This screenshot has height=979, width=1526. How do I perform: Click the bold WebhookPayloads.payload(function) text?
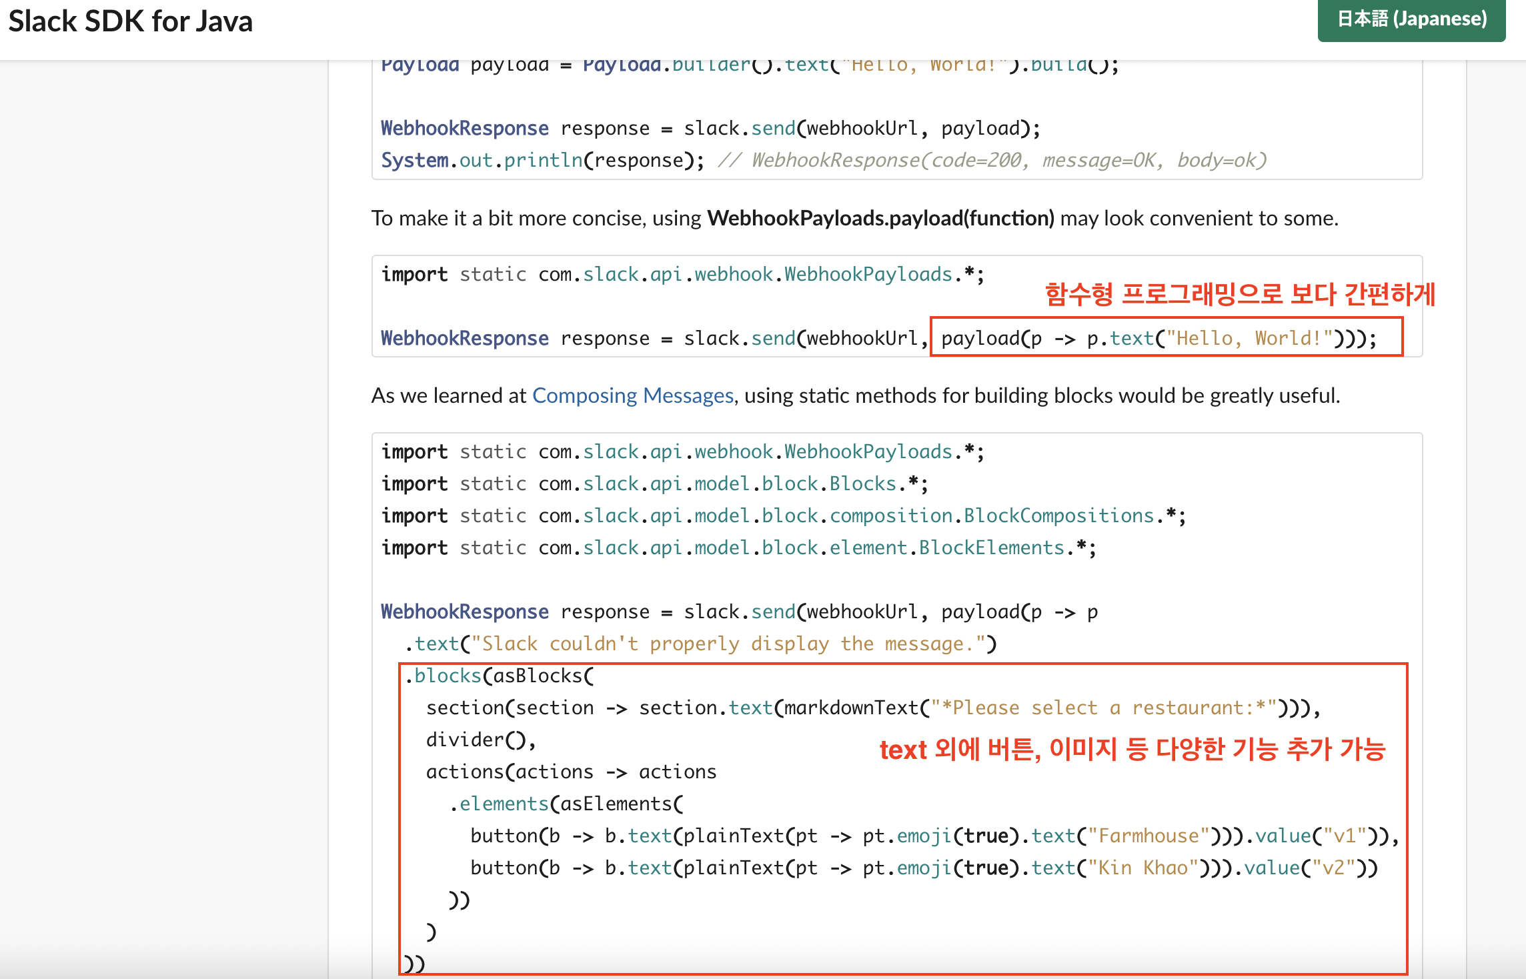880,218
